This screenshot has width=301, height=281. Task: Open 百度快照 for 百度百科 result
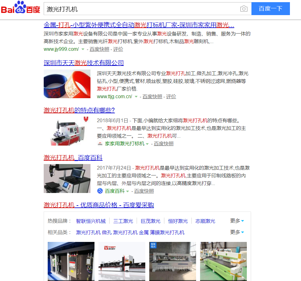(x=144, y=191)
